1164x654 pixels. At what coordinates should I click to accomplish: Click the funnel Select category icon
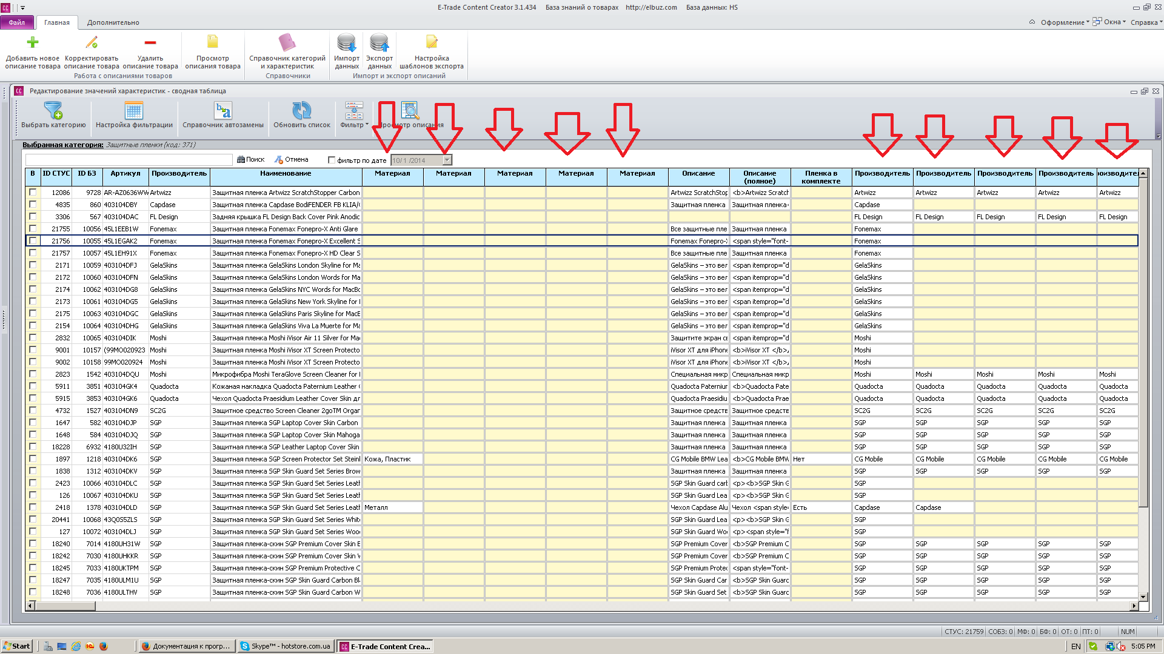point(53,110)
